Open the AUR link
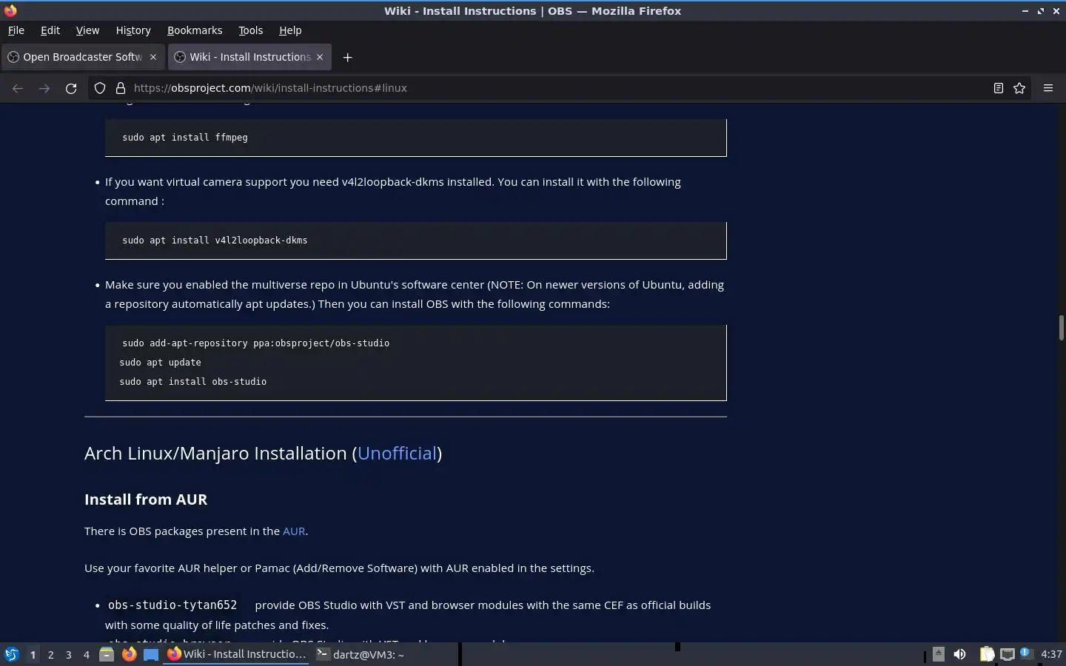 coord(294,531)
